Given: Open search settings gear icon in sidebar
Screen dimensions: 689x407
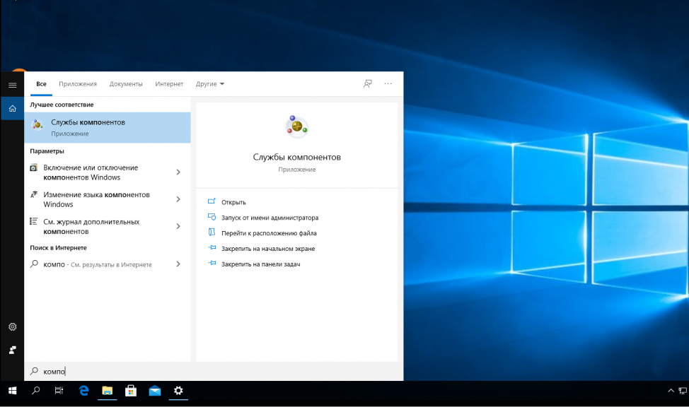Looking at the screenshot, I should coord(12,327).
